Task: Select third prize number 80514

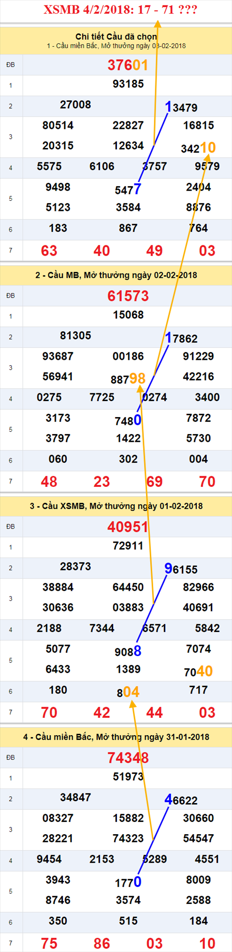Action: pyautogui.click(x=58, y=126)
